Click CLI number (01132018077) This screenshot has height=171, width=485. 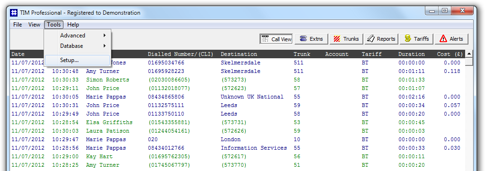(x=169, y=89)
